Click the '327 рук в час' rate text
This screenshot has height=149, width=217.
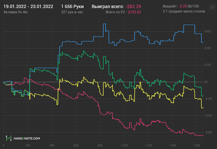(72, 12)
